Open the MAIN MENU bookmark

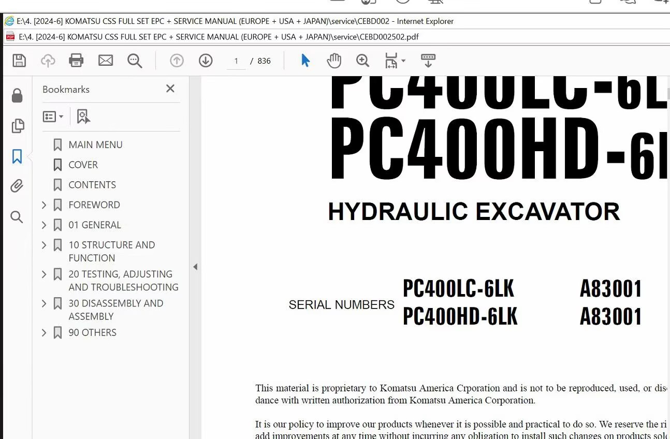tap(95, 144)
